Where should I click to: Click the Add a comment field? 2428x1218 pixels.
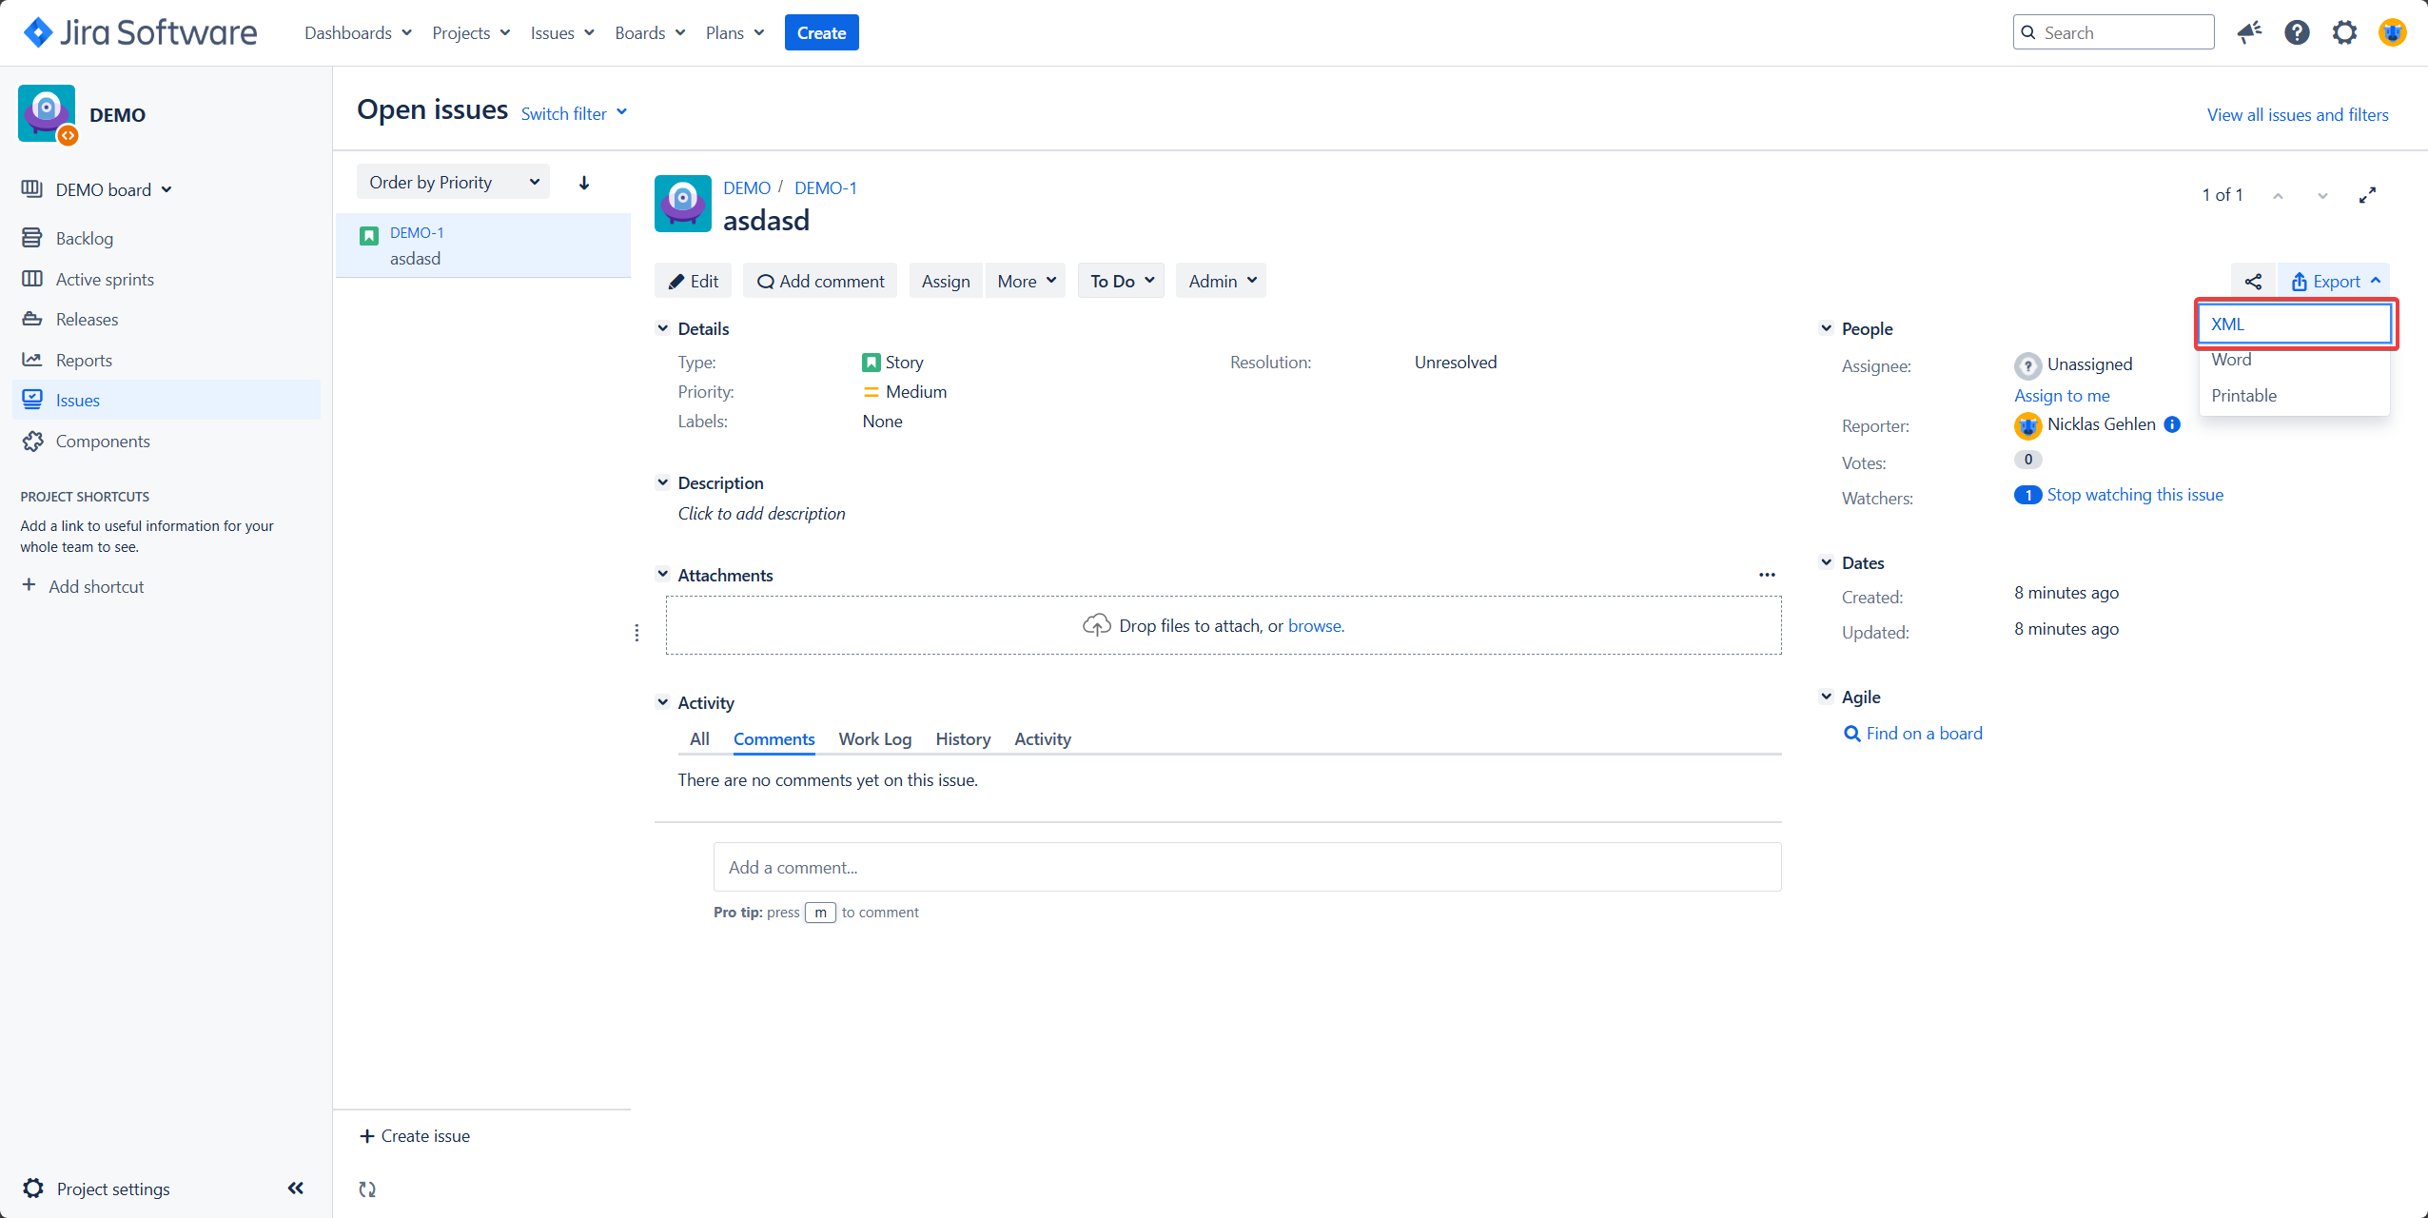pyautogui.click(x=1246, y=867)
